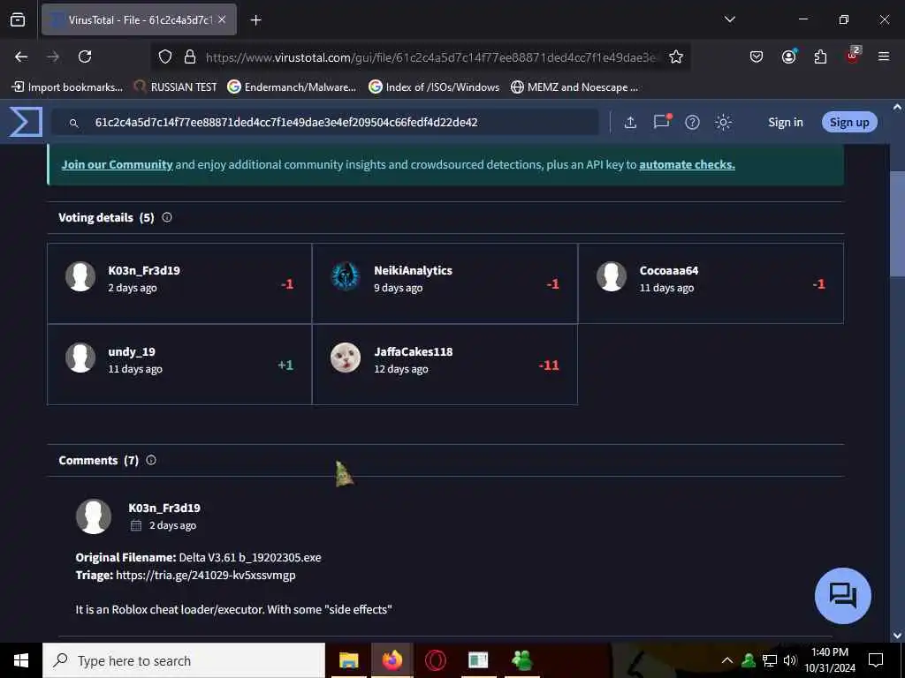This screenshot has height=678, width=905.
Task: Open the Pocket save icon
Action: [757, 56]
